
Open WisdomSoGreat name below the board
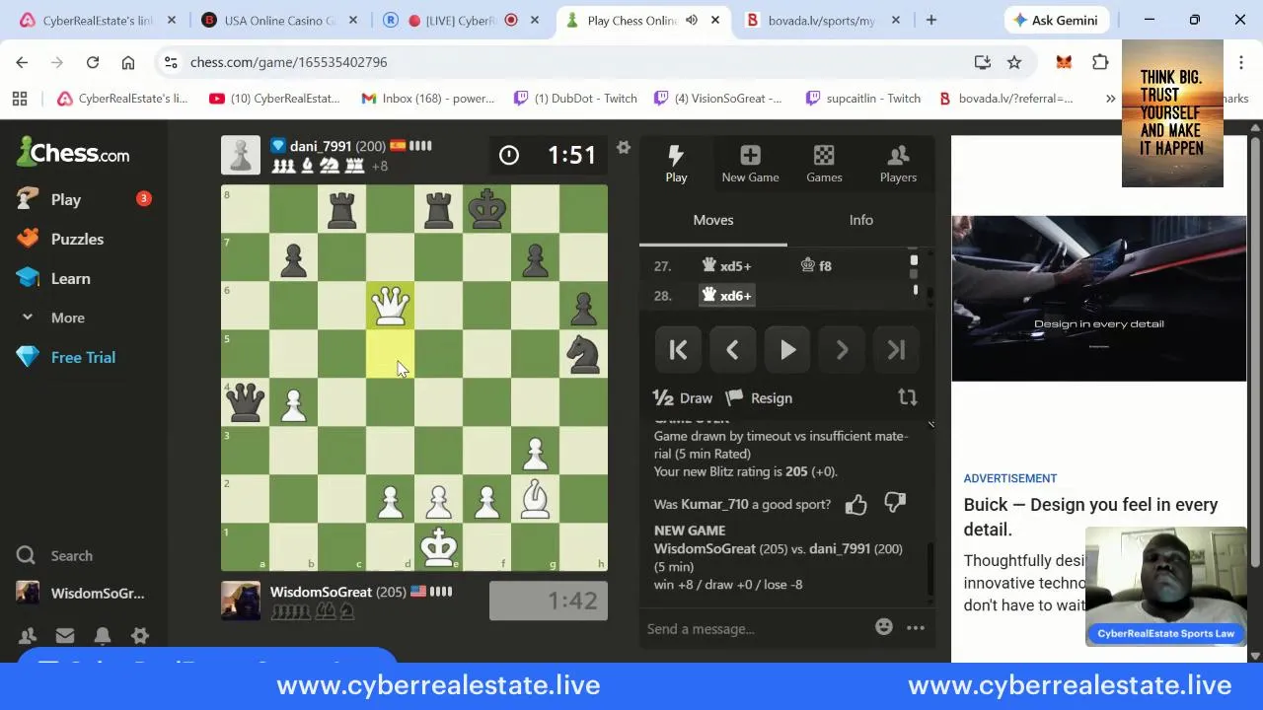tap(321, 592)
